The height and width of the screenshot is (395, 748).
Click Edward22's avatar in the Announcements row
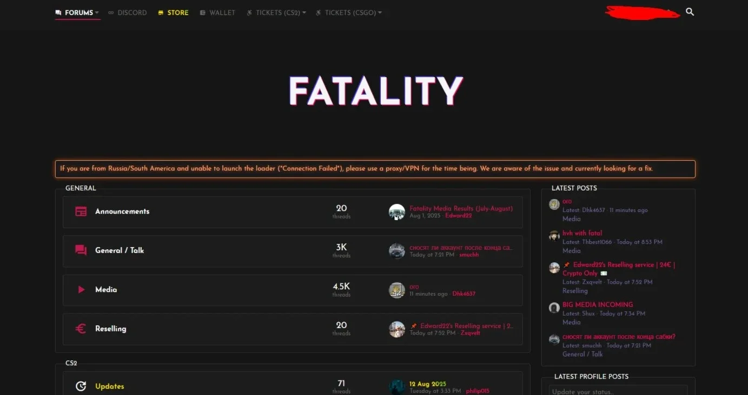tap(397, 212)
